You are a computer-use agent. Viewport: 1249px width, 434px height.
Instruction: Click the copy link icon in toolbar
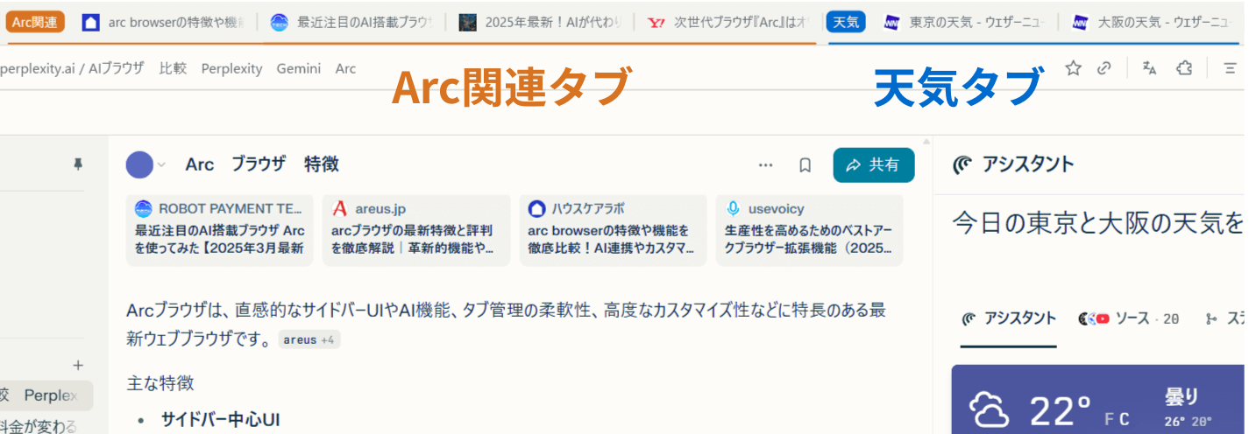point(1105,68)
